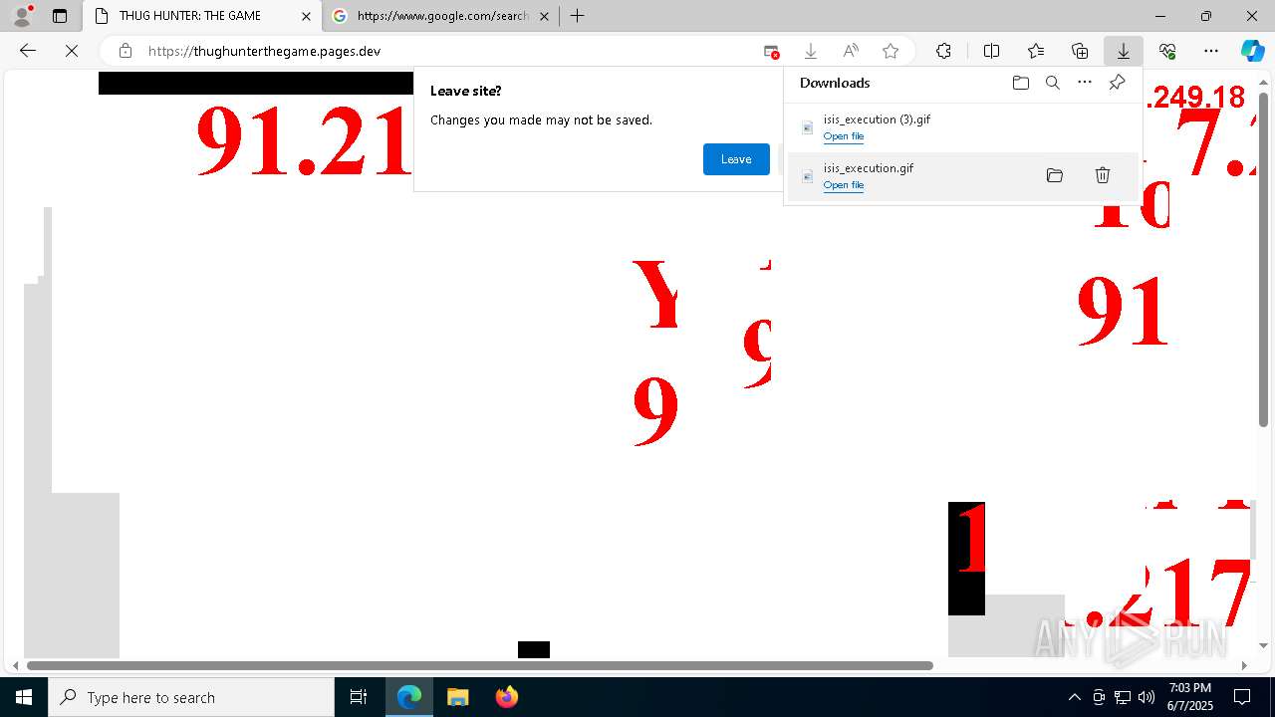Open Browser essentials icon
This screenshot has height=717, width=1275.
pyautogui.click(x=1167, y=51)
